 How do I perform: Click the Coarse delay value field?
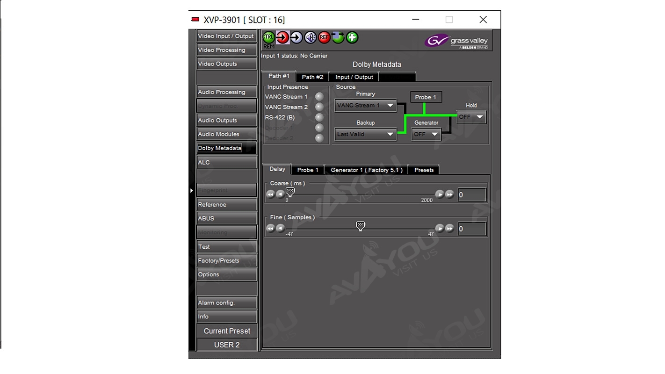point(471,195)
